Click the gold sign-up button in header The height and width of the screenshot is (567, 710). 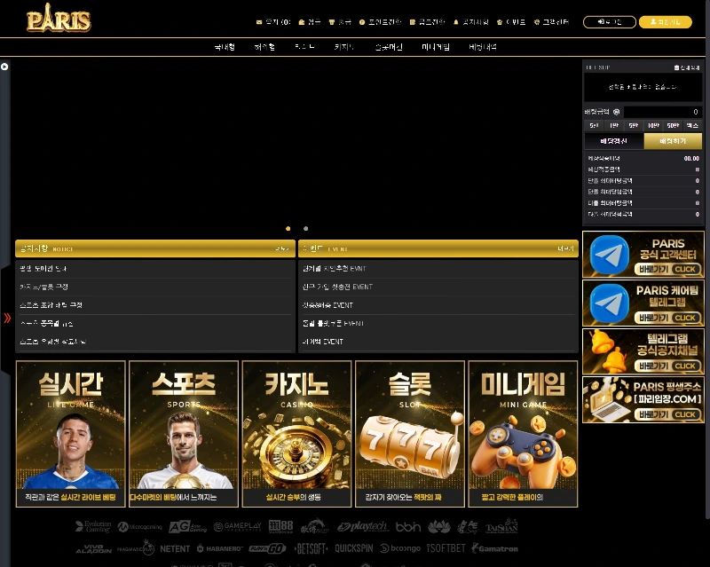coord(665,22)
